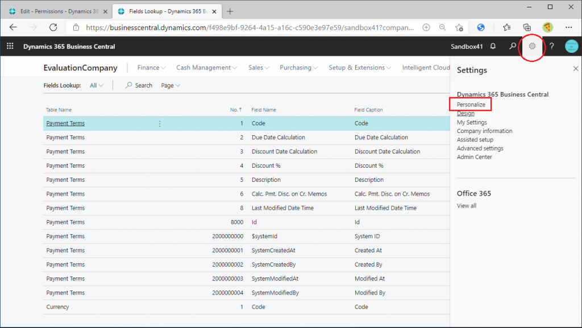Image resolution: width=582 pixels, height=328 pixels.
Task: Open browser Collections
Action: [x=527, y=27]
